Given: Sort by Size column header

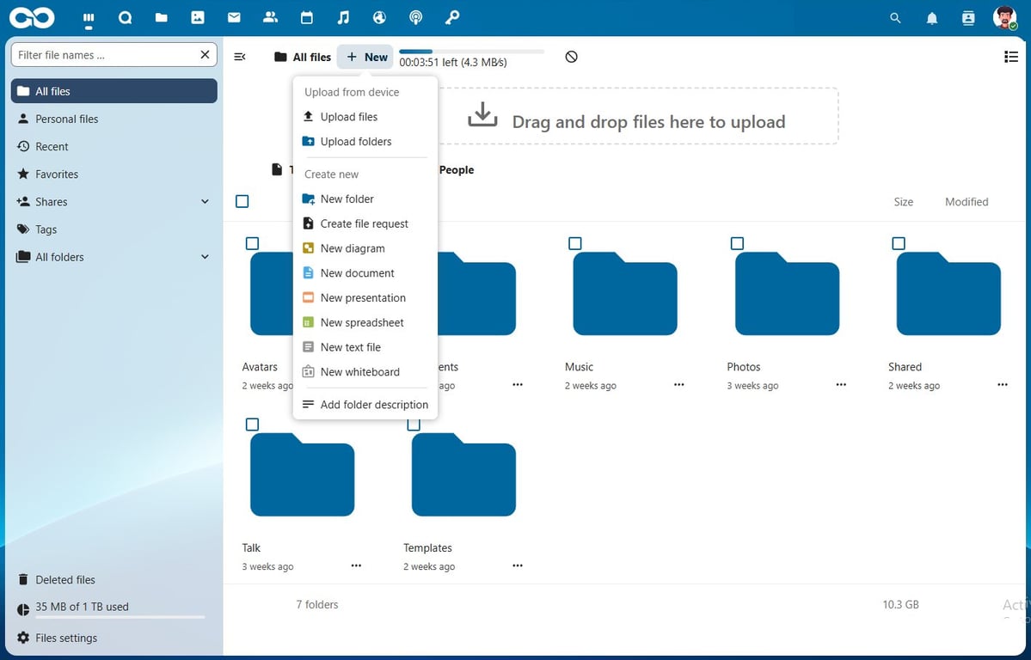Looking at the screenshot, I should 904,202.
